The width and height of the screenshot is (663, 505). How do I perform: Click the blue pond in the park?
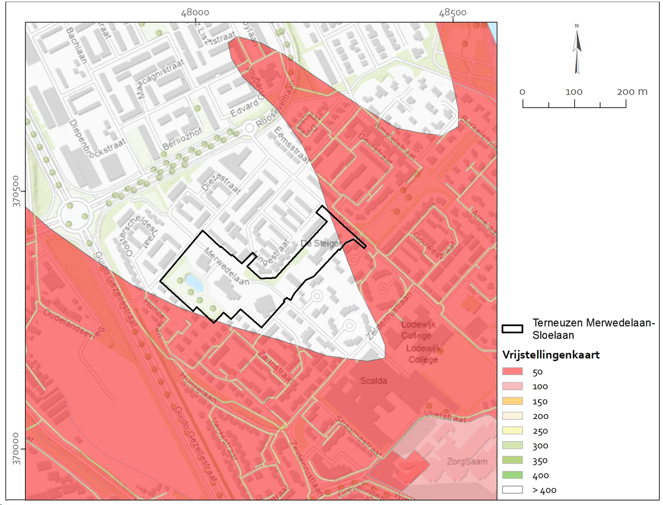click(192, 281)
